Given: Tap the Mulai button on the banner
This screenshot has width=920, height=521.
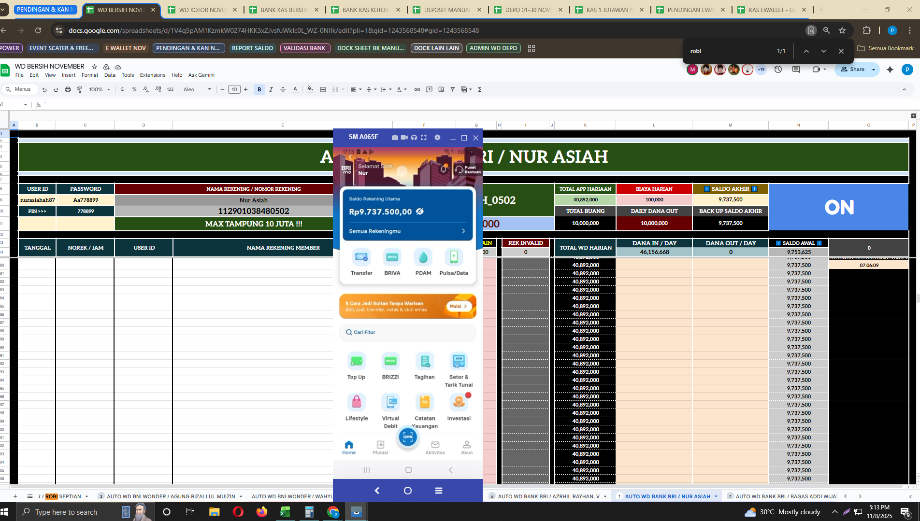Looking at the screenshot, I should pyautogui.click(x=459, y=306).
